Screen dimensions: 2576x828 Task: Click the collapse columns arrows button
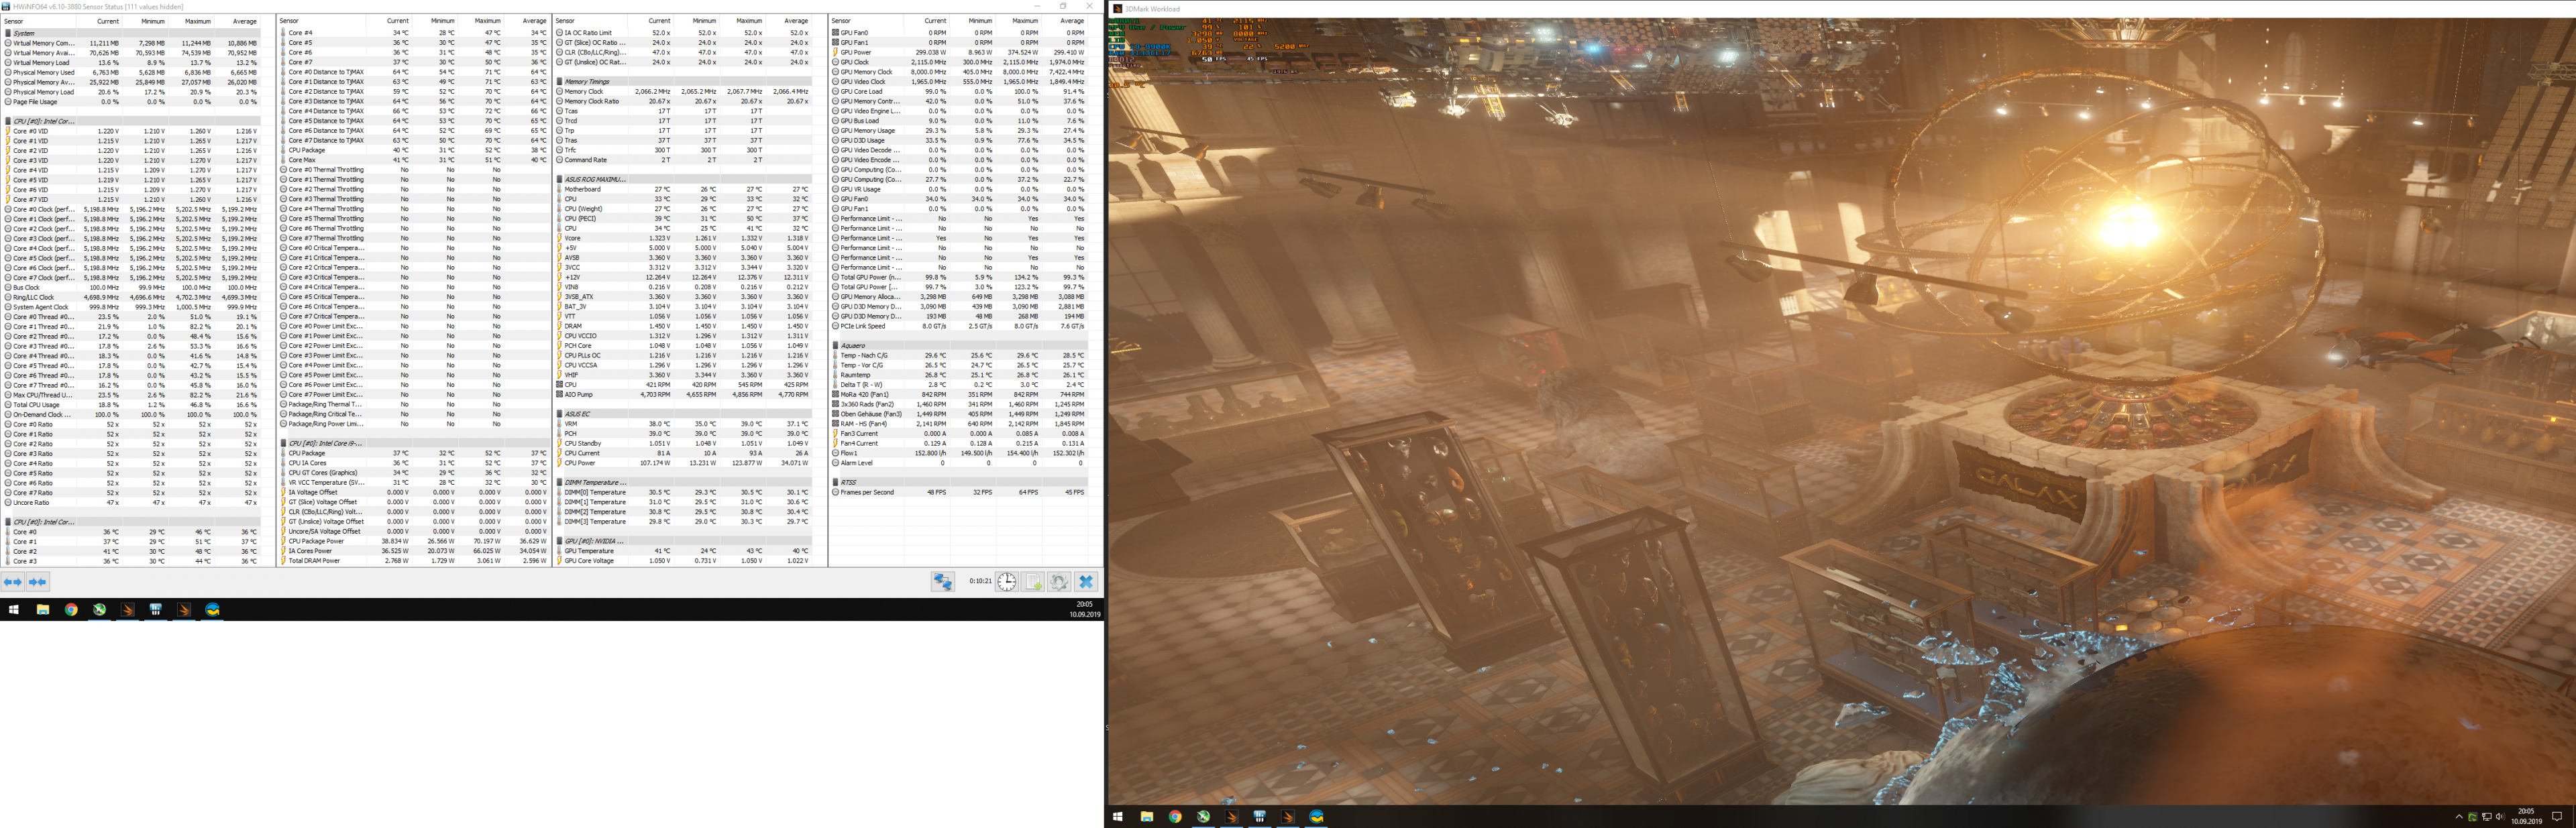pos(38,582)
